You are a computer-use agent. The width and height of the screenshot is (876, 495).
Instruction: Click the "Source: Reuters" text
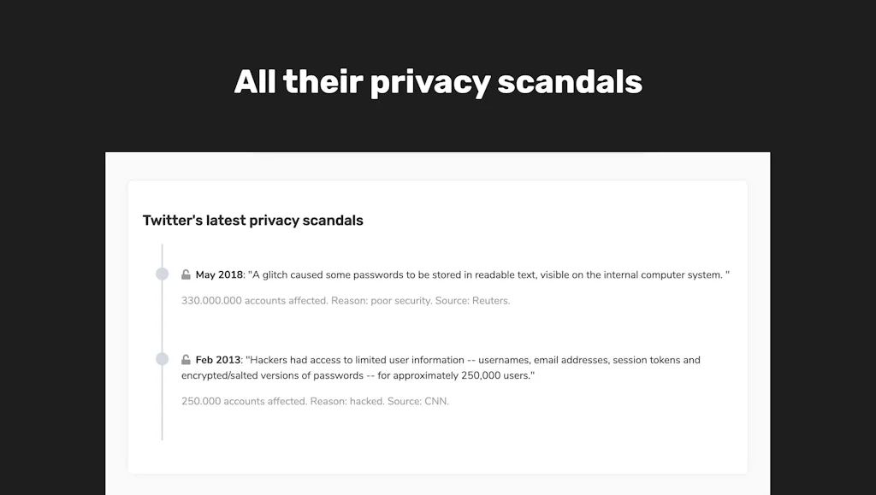[473, 301]
